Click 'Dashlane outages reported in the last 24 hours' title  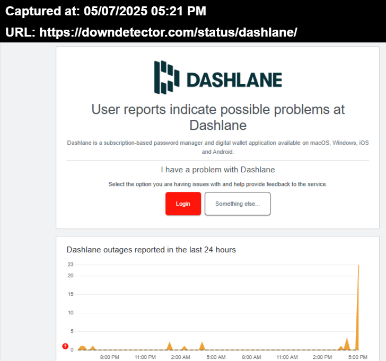151,250
